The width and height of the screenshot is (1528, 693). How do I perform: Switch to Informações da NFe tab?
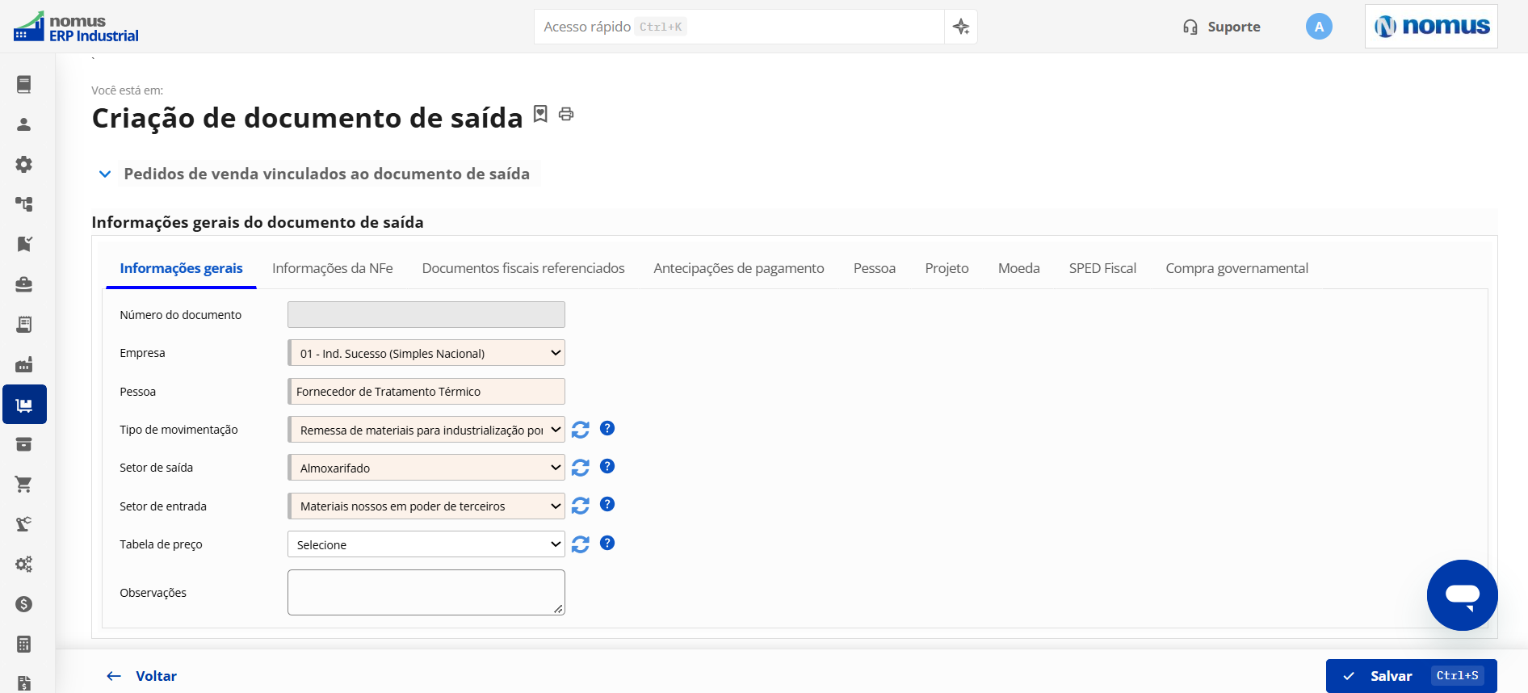pyautogui.click(x=333, y=268)
